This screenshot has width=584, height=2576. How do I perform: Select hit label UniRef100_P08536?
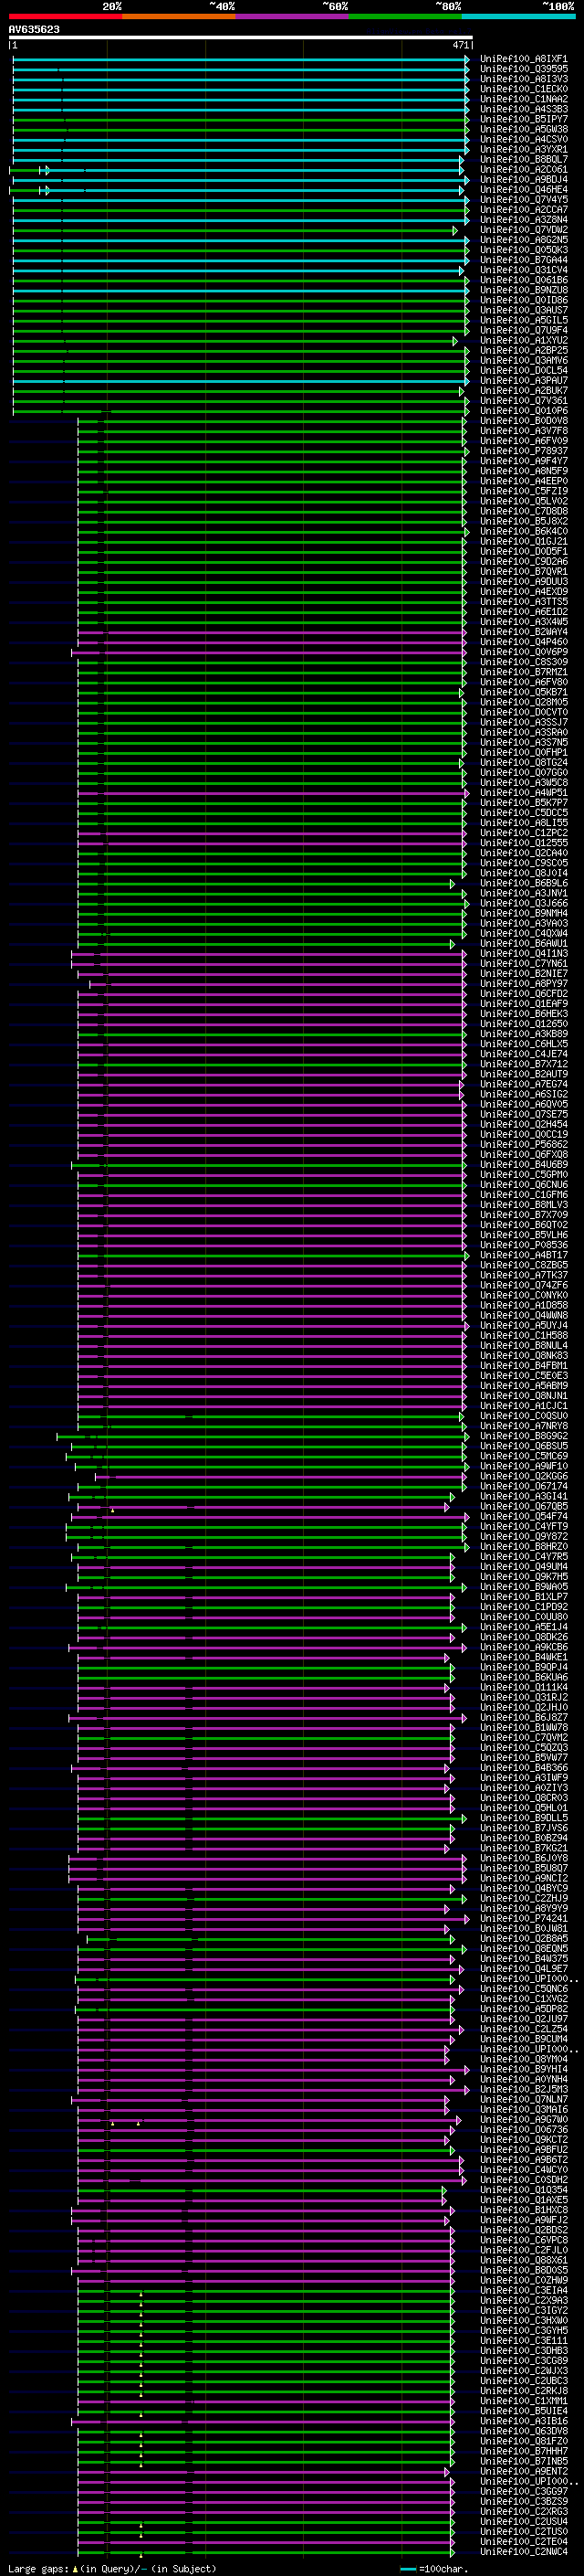523,1246
